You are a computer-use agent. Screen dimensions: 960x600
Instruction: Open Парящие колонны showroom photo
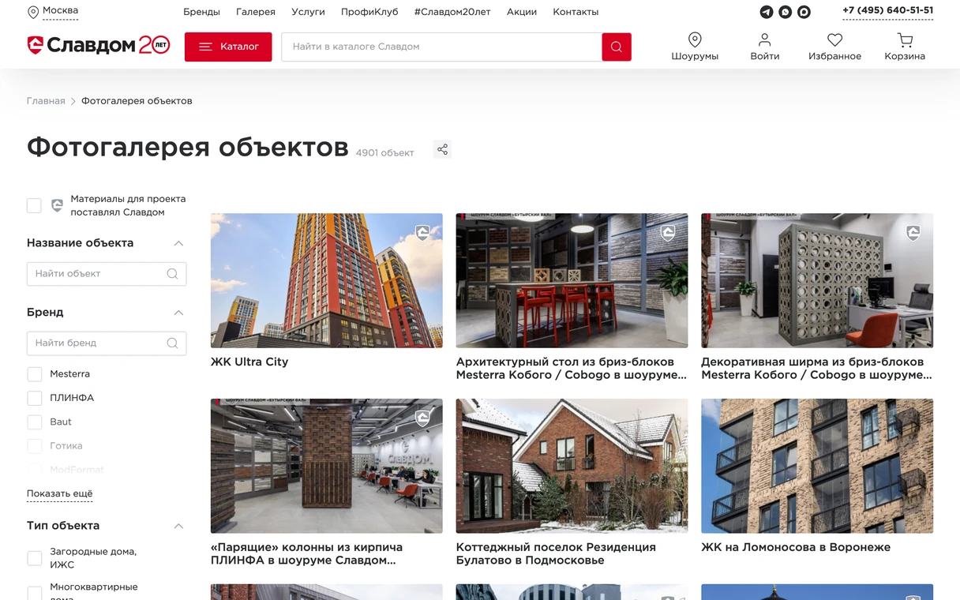(x=327, y=466)
